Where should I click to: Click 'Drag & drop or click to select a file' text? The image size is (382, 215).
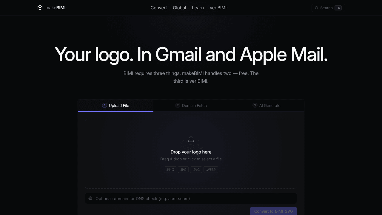pyautogui.click(x=191, y=159)
